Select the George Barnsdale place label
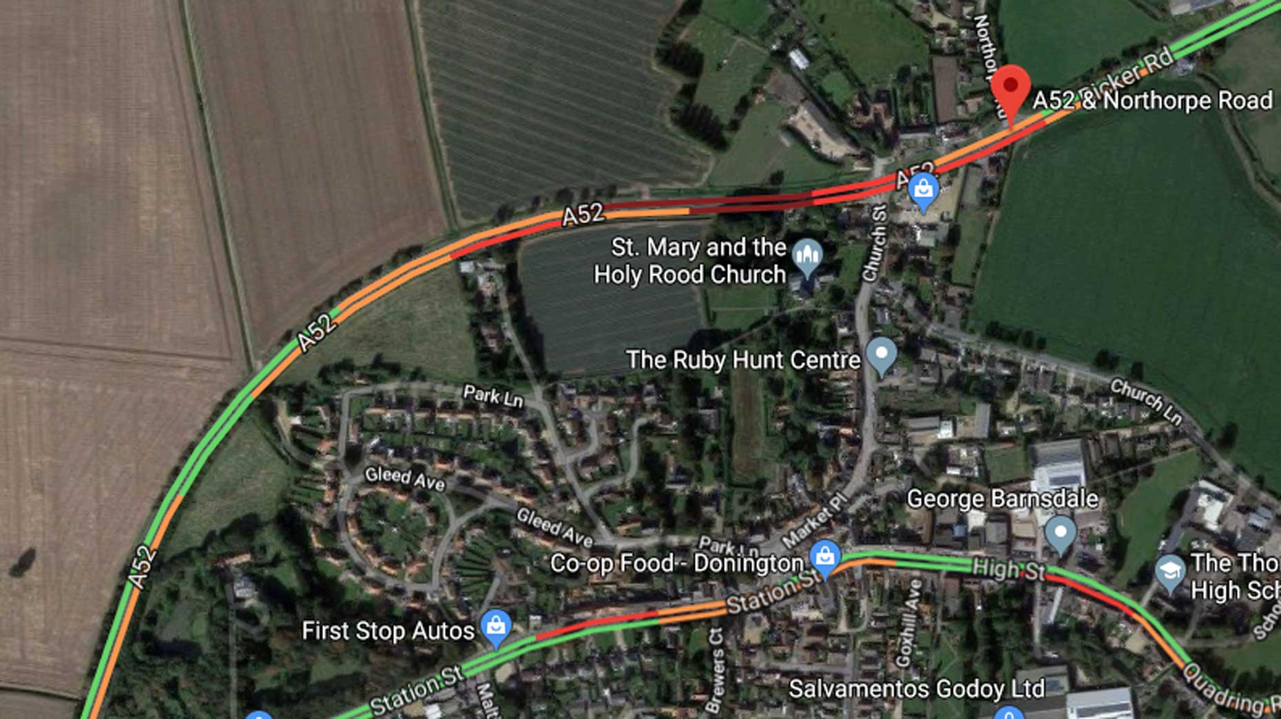The width and height of the screenshot is (1281, 719). (1002, 499)
